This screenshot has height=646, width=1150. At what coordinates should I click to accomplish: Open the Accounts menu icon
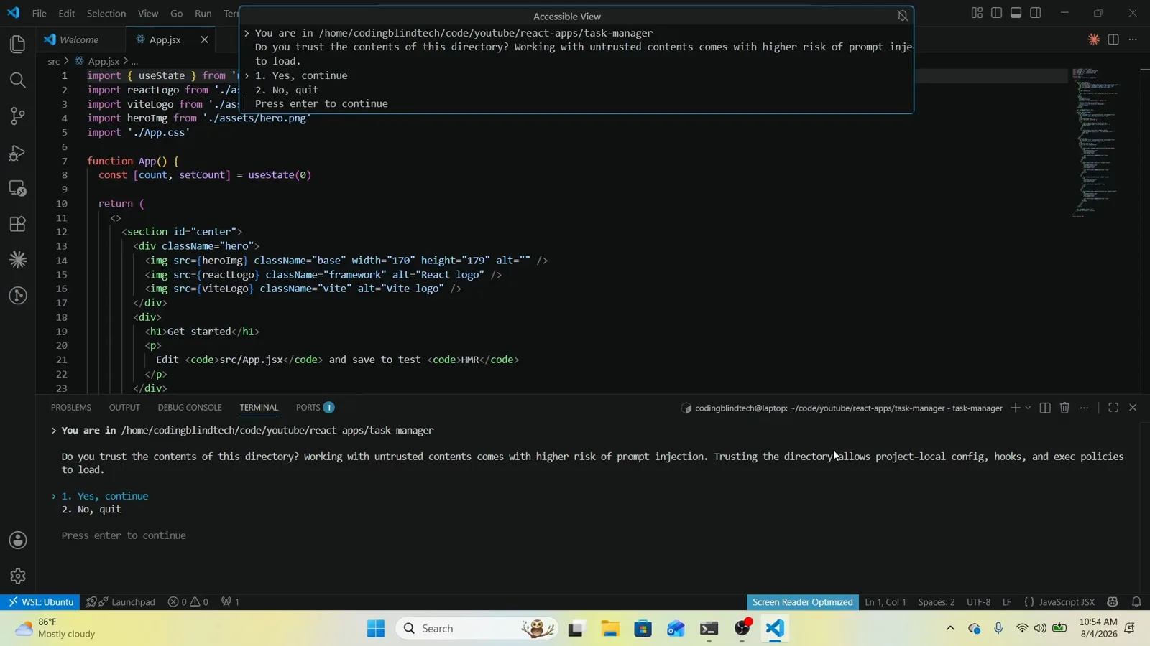point(18,540)
